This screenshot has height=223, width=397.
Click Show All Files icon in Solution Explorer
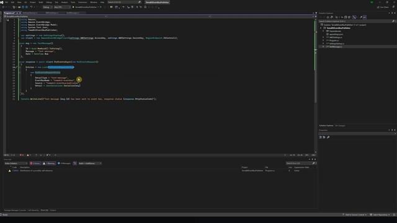coord(349,17)
